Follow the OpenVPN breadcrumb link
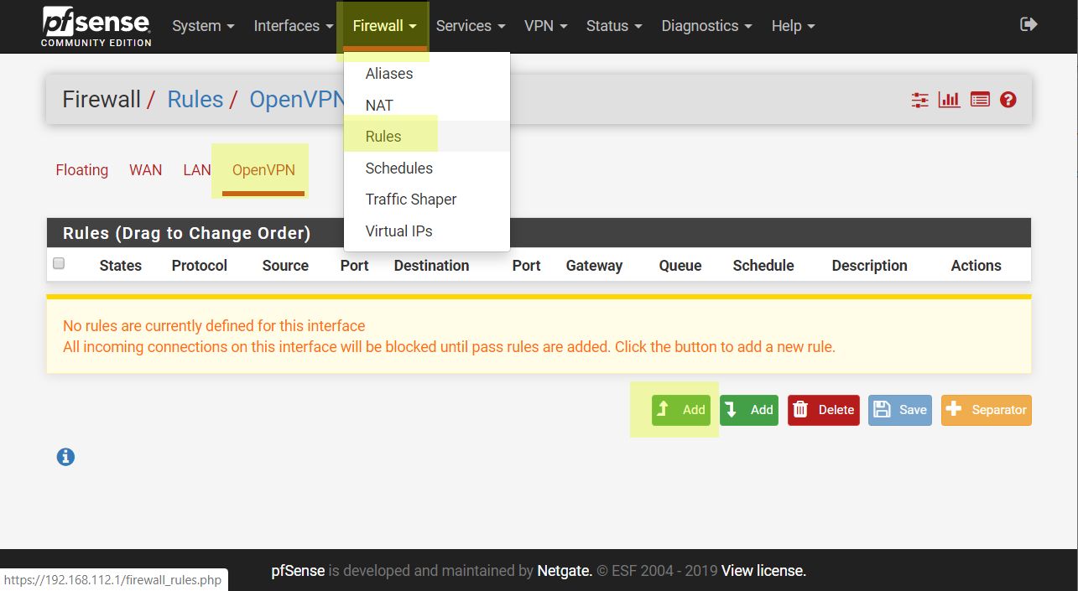 297,100
